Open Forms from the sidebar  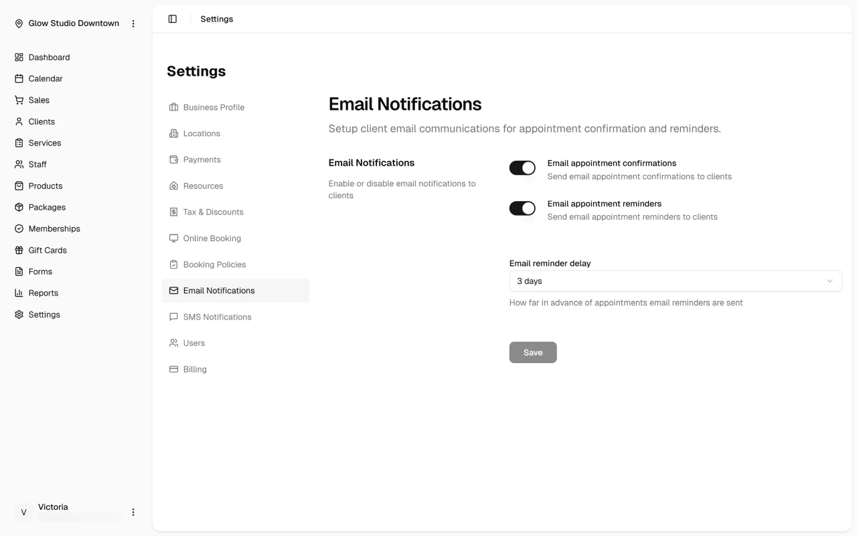pos(76,271)
